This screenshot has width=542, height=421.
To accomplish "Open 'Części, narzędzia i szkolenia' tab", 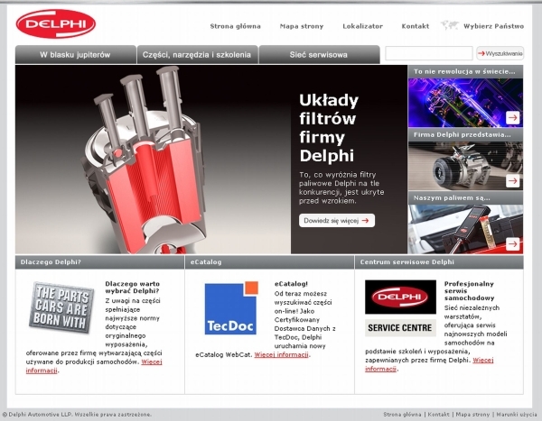I will point(196,55).
